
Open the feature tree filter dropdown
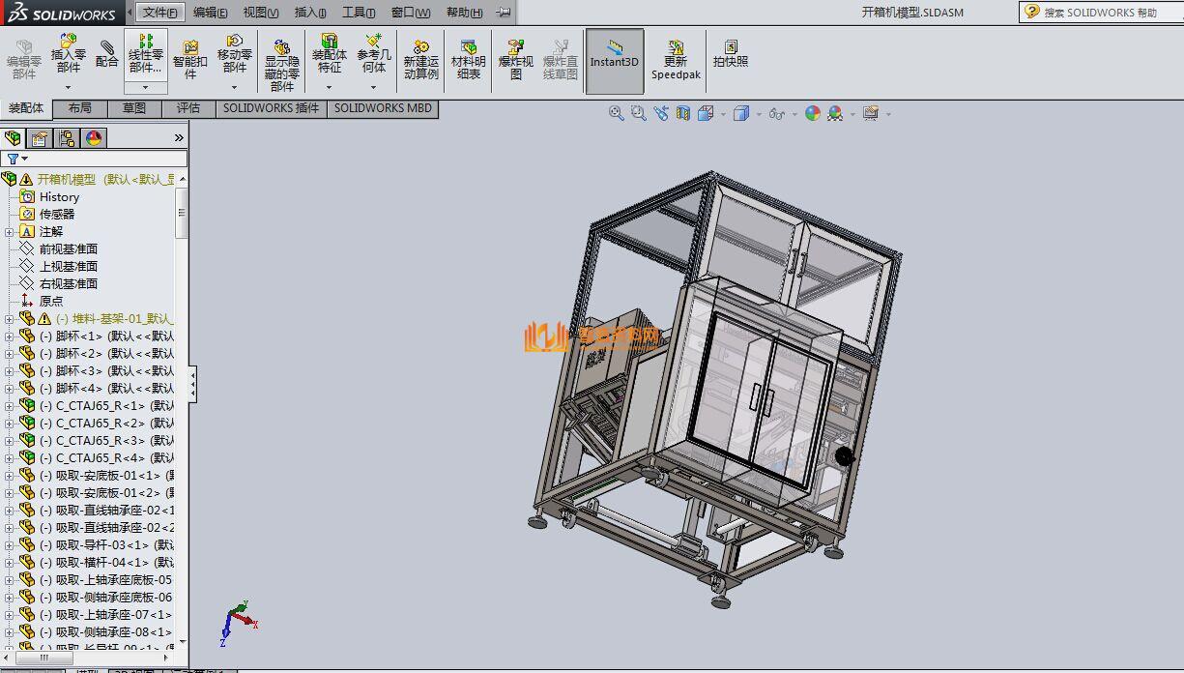(17, 159)
